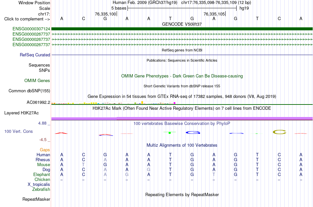The height and width of the screenshot is (207, 313).
Task: Click the 'Gene Expression in 54 tissues' title
Action: click(x=182, y=97)
